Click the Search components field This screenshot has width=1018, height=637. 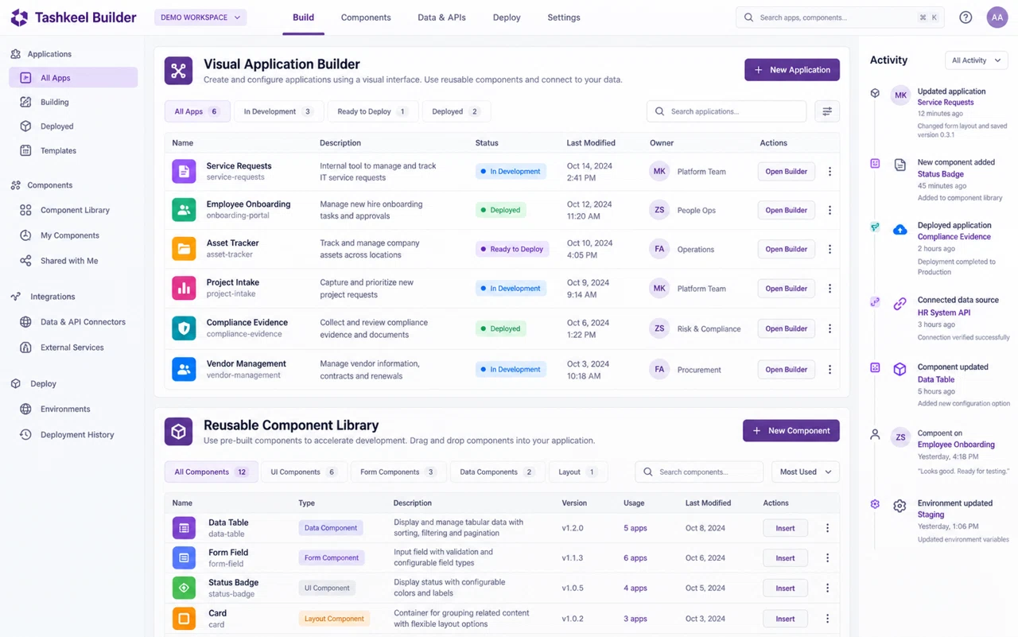pyautogui.click(x=699, y=472)
